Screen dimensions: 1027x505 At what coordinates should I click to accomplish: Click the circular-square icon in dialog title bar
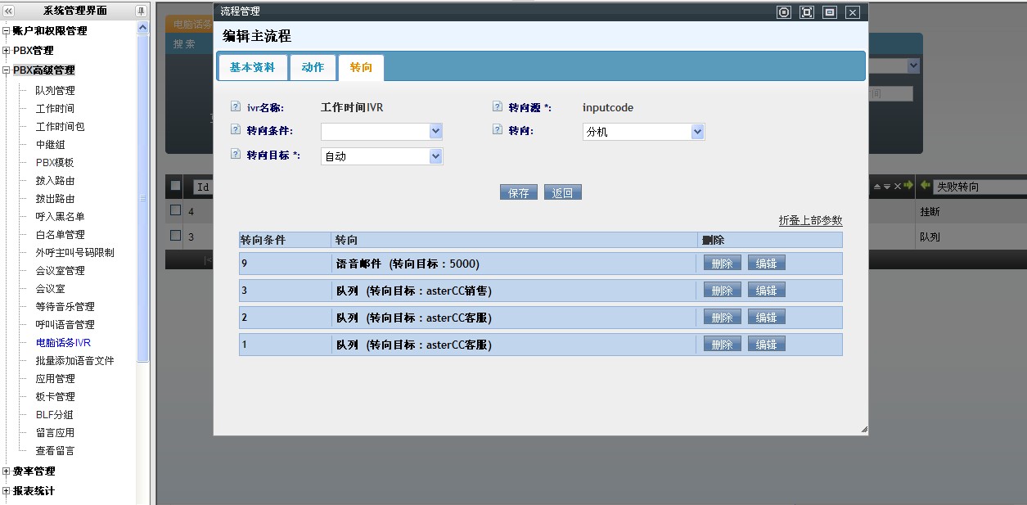click(x=784, y=11)
